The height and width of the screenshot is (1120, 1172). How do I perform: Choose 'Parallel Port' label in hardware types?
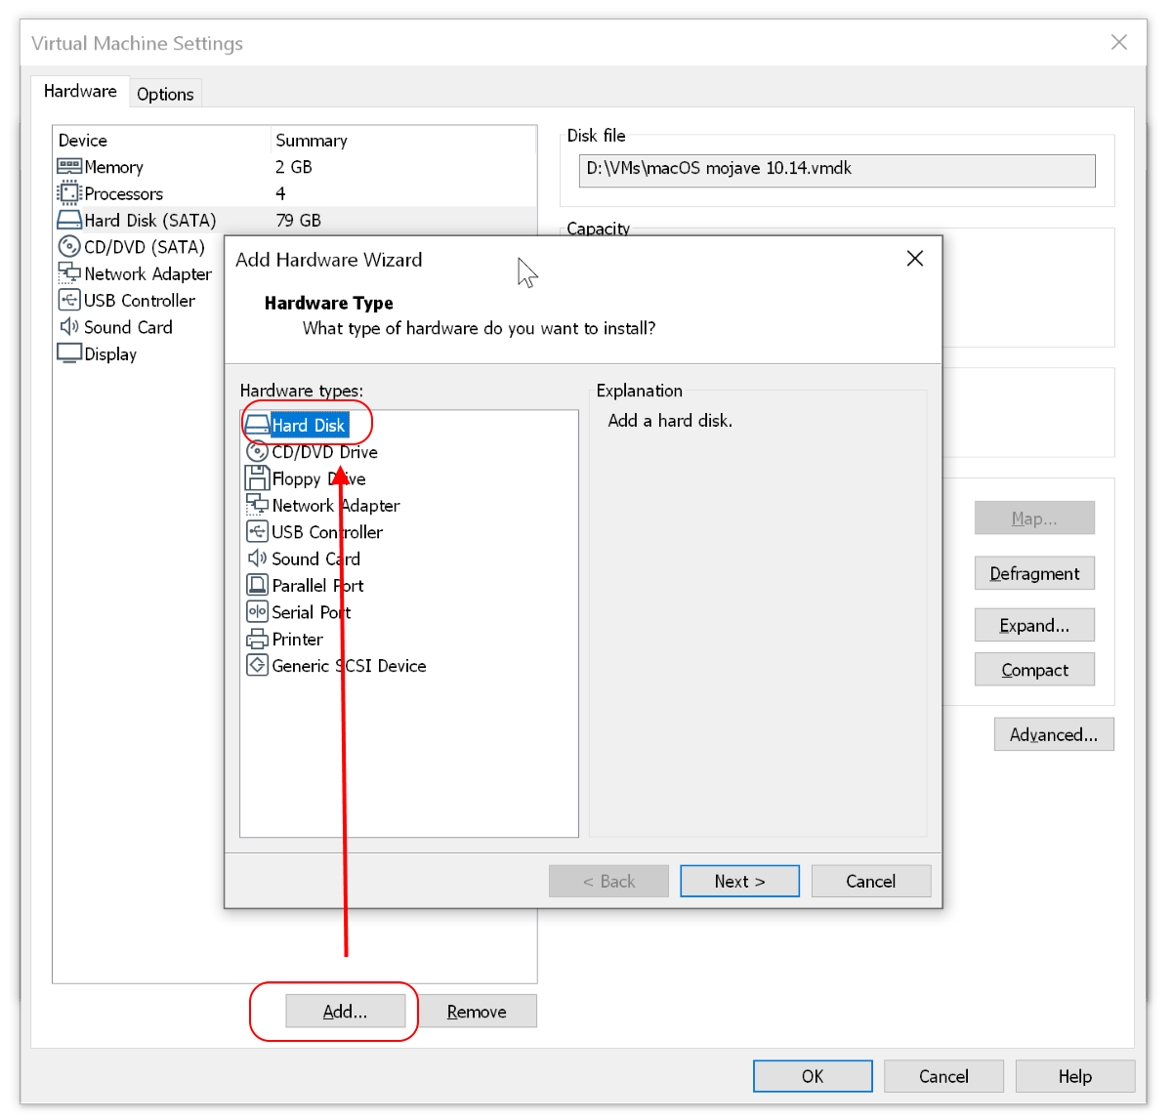317,586
